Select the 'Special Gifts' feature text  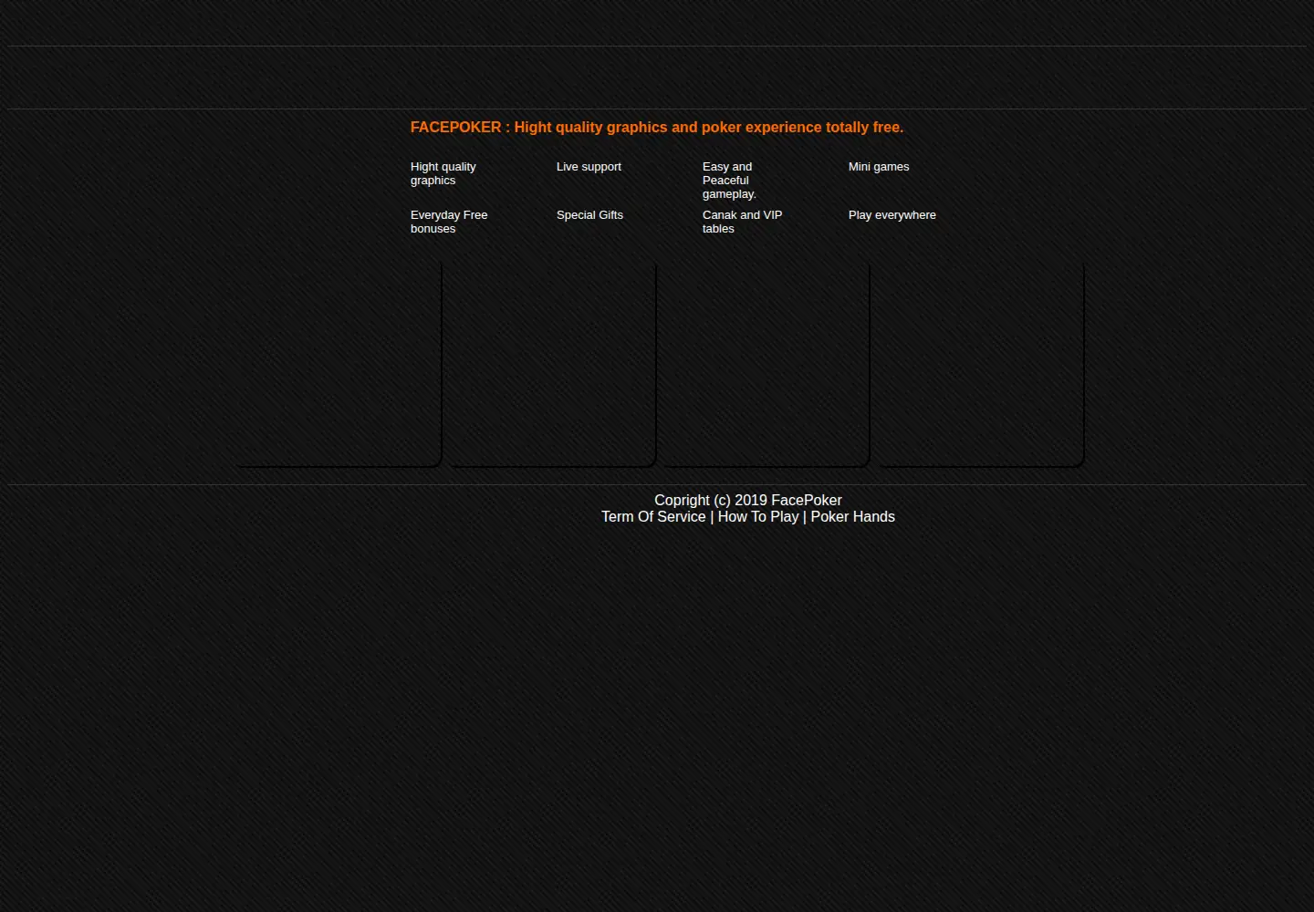click(589, 215)
